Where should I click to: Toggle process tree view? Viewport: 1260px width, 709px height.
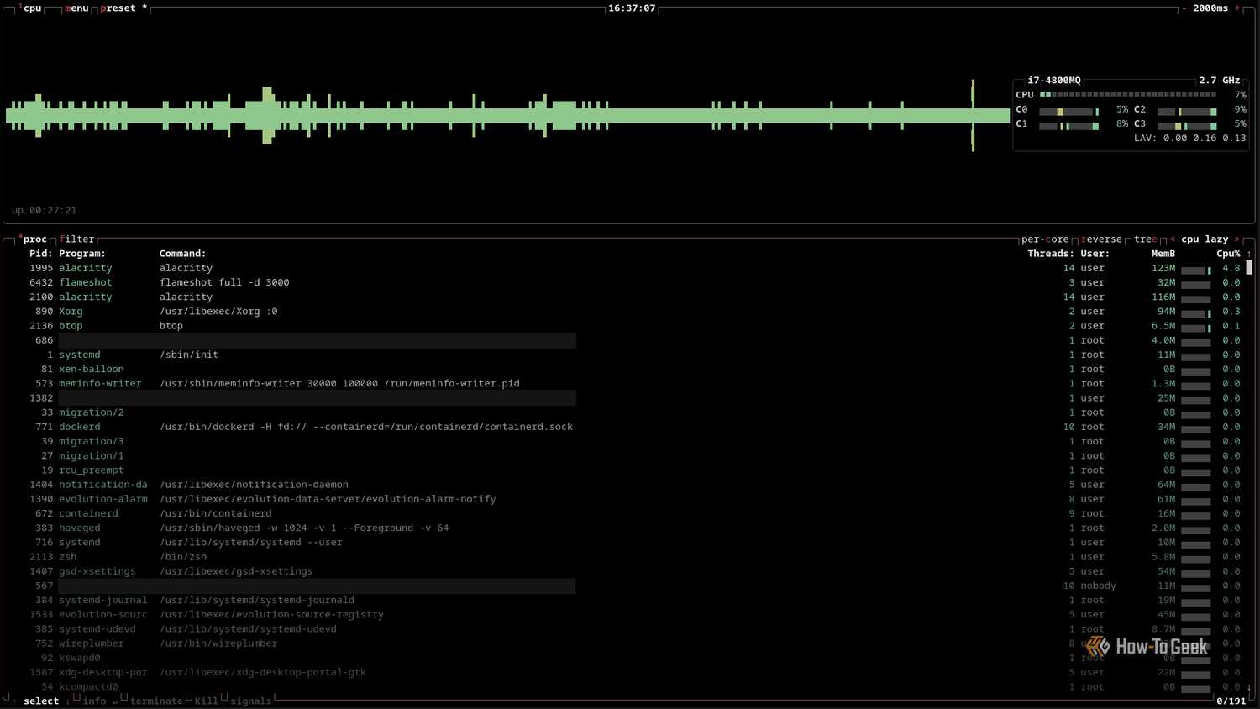coord(1146,239)
